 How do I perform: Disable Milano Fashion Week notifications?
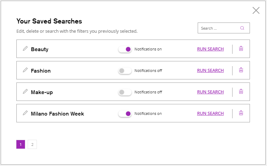125,114
